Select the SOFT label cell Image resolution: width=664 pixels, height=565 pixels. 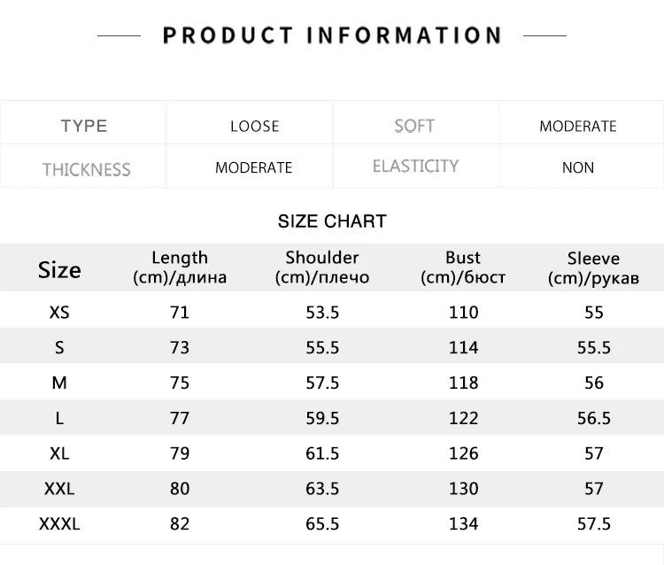414,126
